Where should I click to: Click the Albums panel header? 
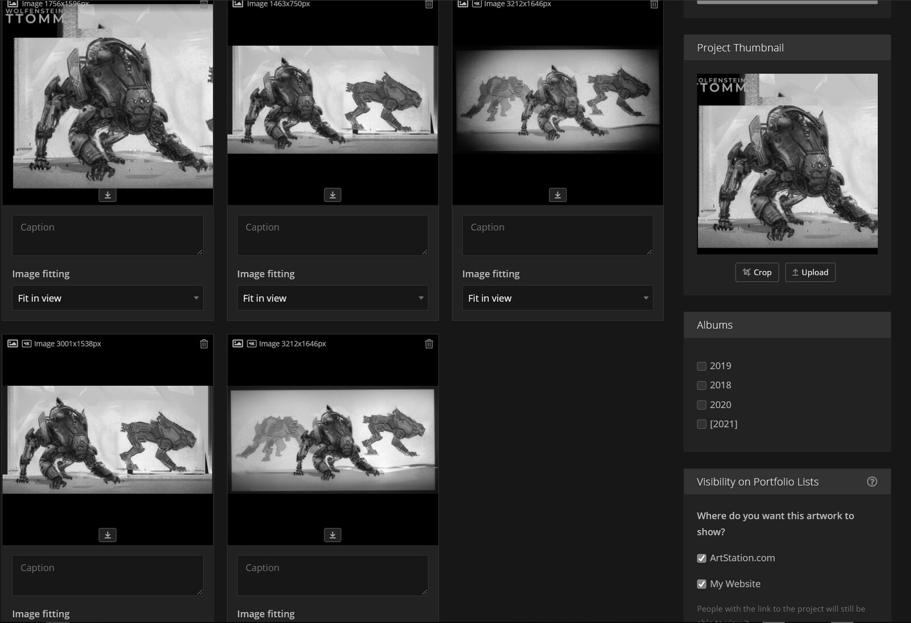787,325
